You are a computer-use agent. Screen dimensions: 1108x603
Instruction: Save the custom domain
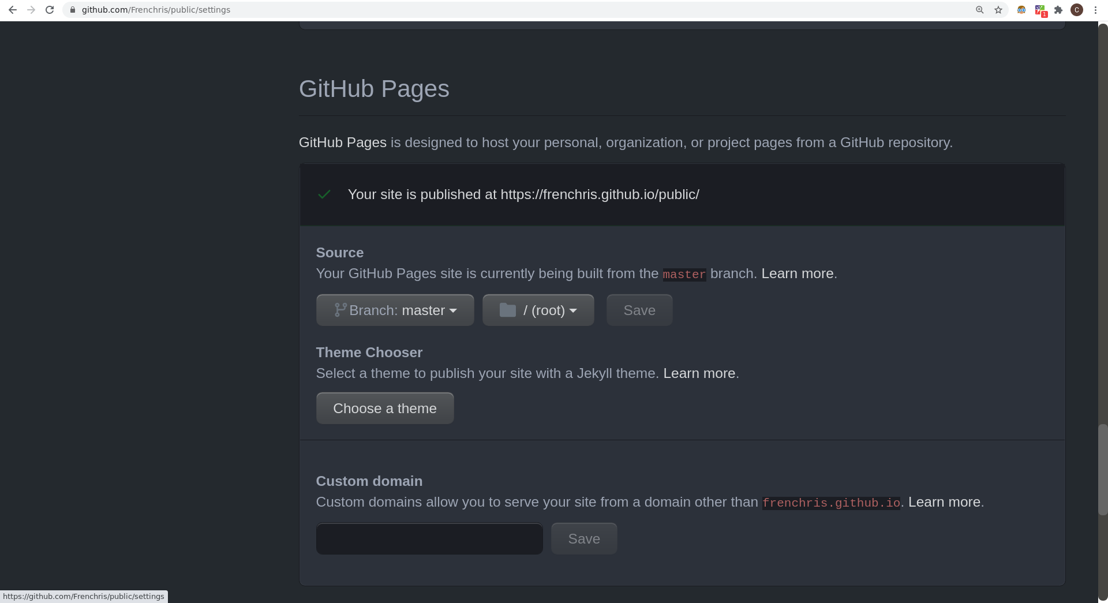(x=584, y=539)
